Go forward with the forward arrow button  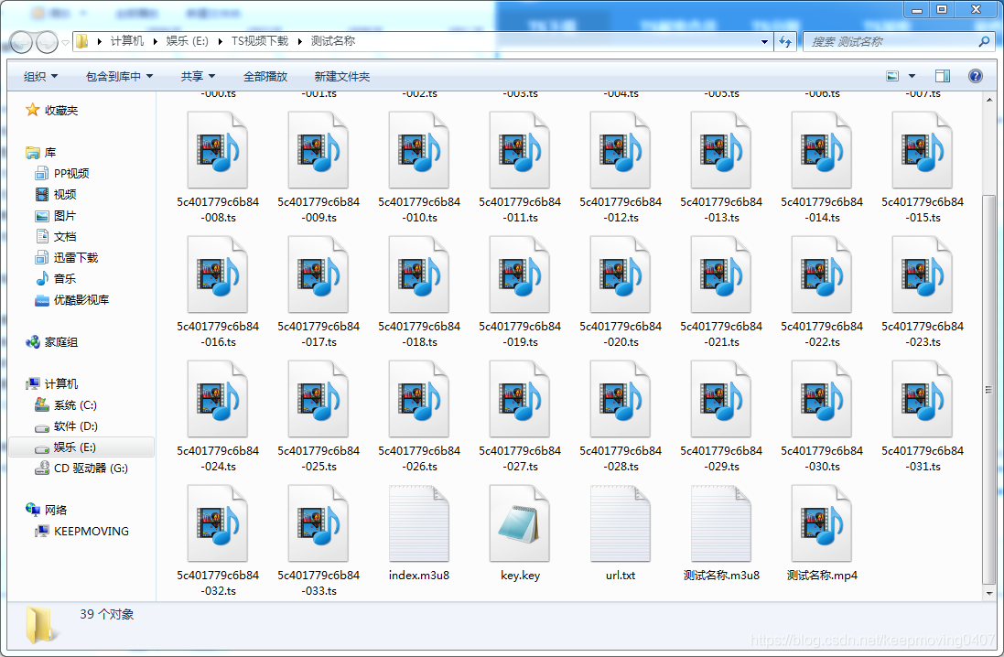click(x=47, y=42)
